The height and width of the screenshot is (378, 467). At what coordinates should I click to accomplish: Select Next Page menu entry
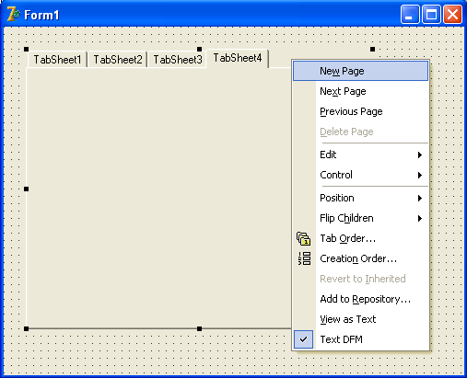(360, 91)
